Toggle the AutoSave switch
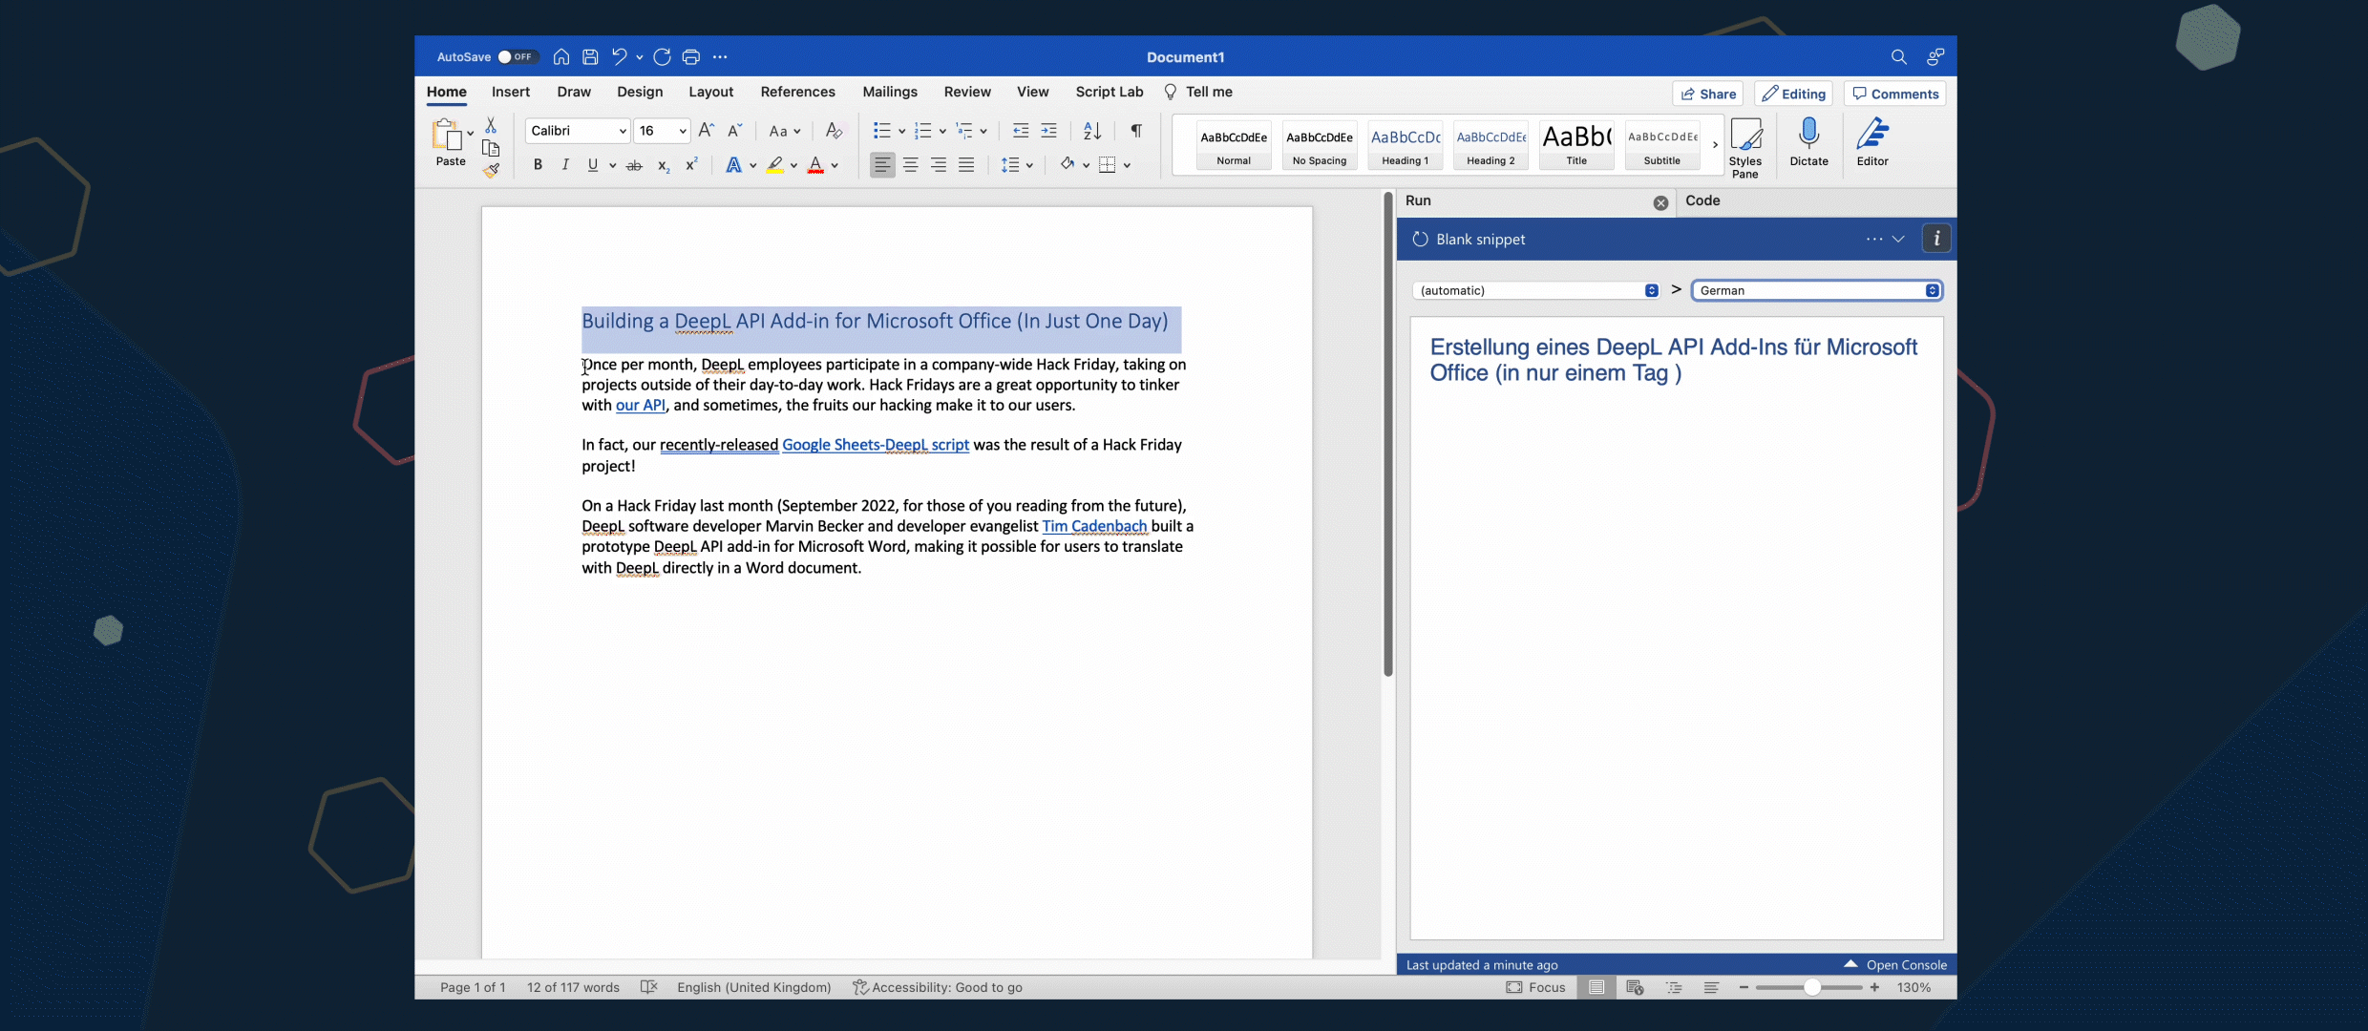The height and width of the screenshot is (1031, 2368). coord(517,57)
